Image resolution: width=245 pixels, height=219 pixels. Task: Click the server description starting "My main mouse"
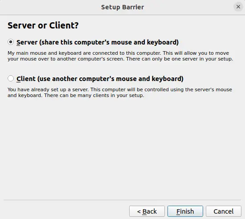pos(120,56)
